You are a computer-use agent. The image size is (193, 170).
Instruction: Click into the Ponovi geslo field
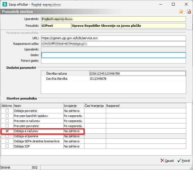pyautogui.click(x=113, y=61)
